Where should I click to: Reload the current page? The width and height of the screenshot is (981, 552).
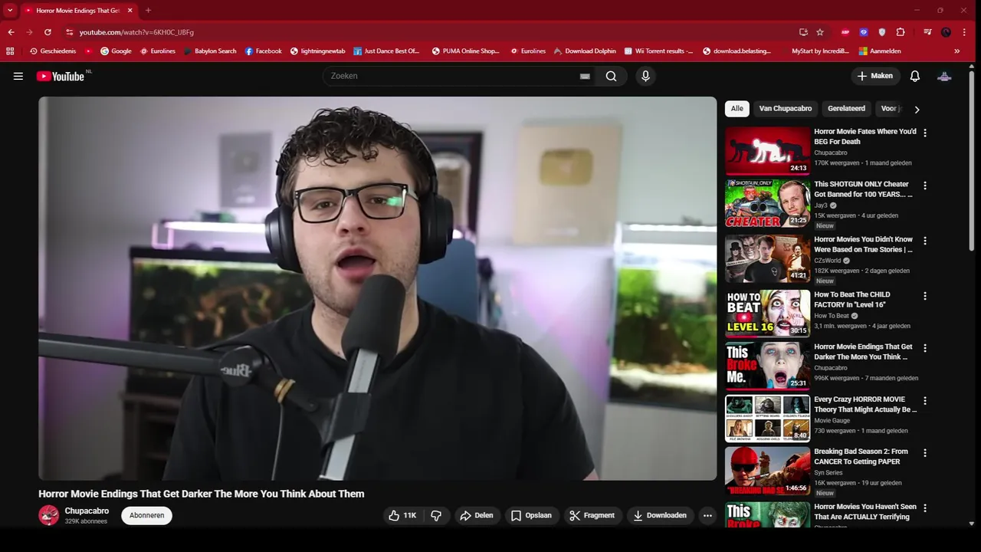coord(48,32)
